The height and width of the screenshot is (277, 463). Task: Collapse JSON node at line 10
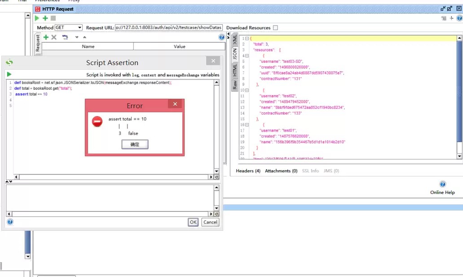coord(247,90)
